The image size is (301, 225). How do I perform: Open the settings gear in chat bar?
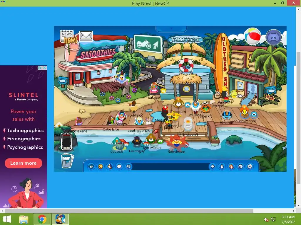click(x=250, y=166)
